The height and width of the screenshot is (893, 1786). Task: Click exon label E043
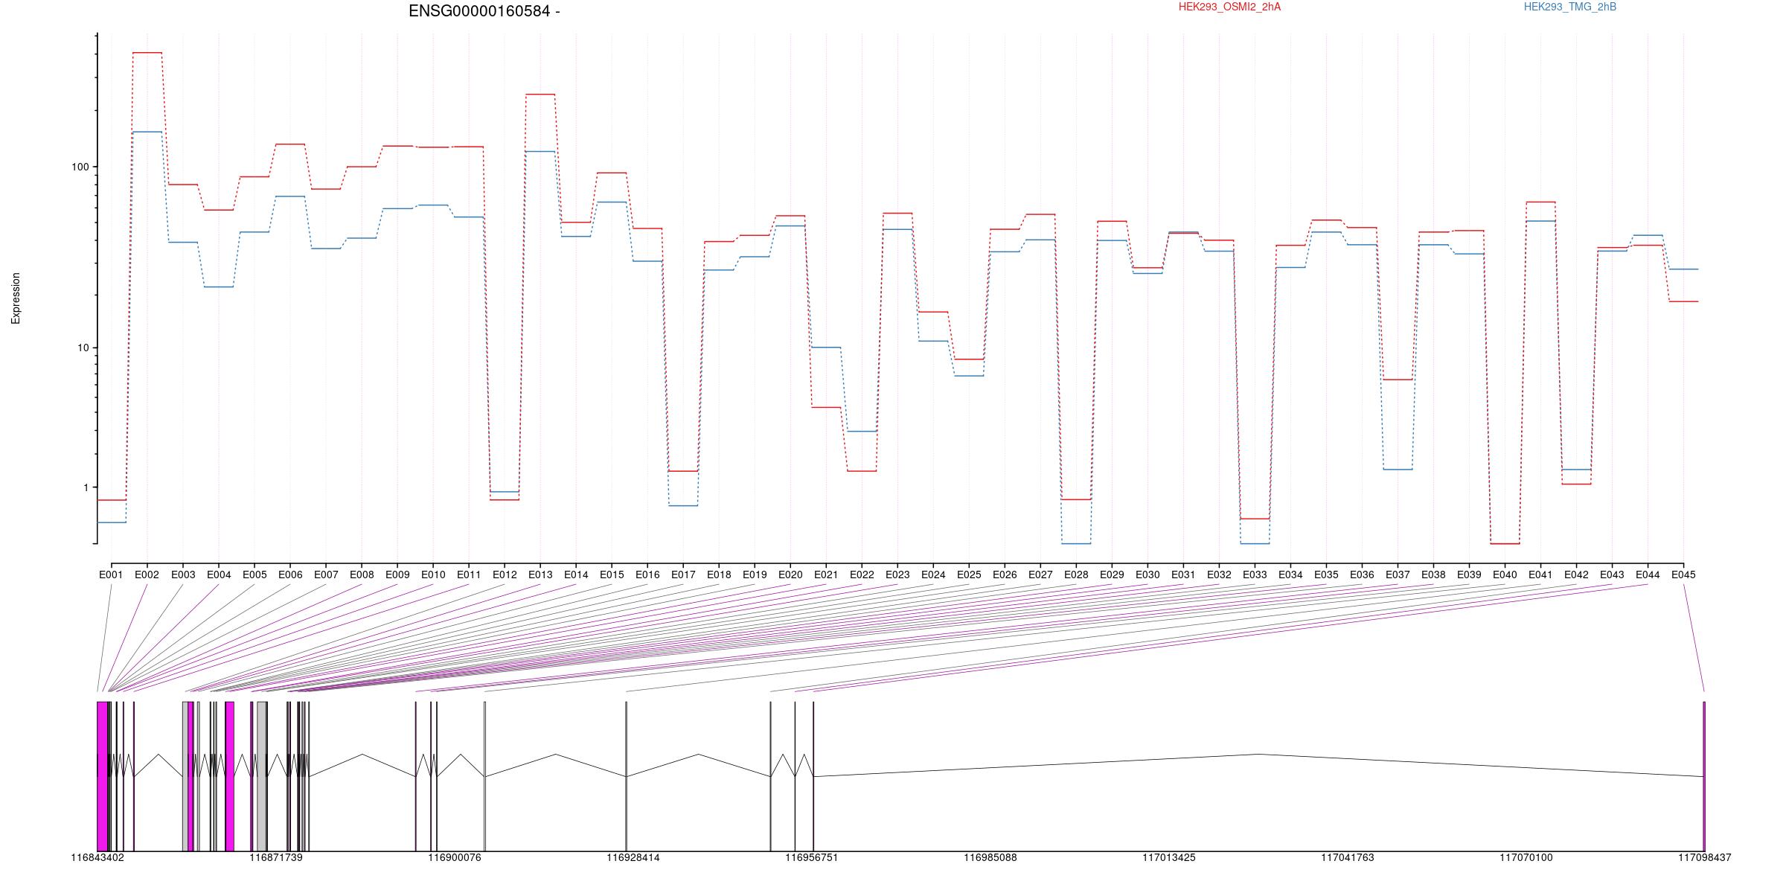tap(1612, 574)
